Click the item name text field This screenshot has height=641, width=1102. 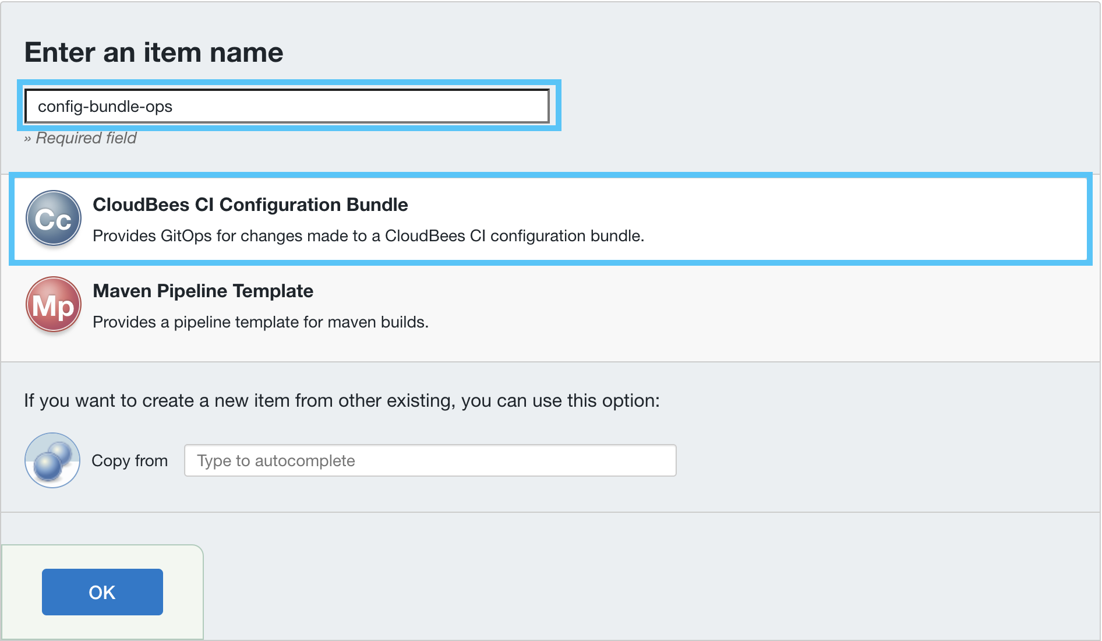pos(287,106)
